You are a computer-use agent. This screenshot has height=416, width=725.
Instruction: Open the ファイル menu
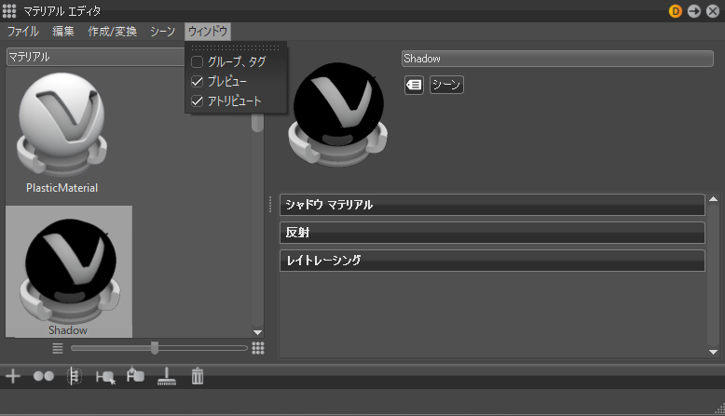click(x=22, y=32)
